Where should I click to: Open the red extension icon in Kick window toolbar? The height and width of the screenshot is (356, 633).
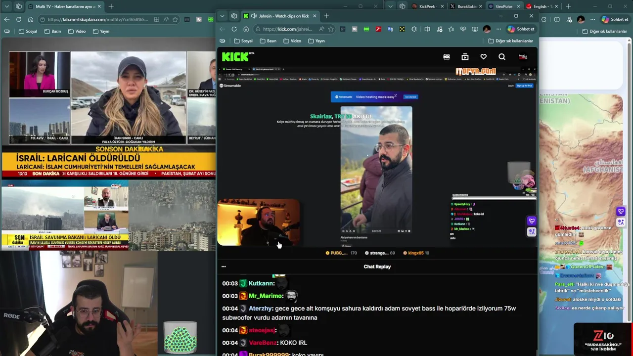pos(378,29)
